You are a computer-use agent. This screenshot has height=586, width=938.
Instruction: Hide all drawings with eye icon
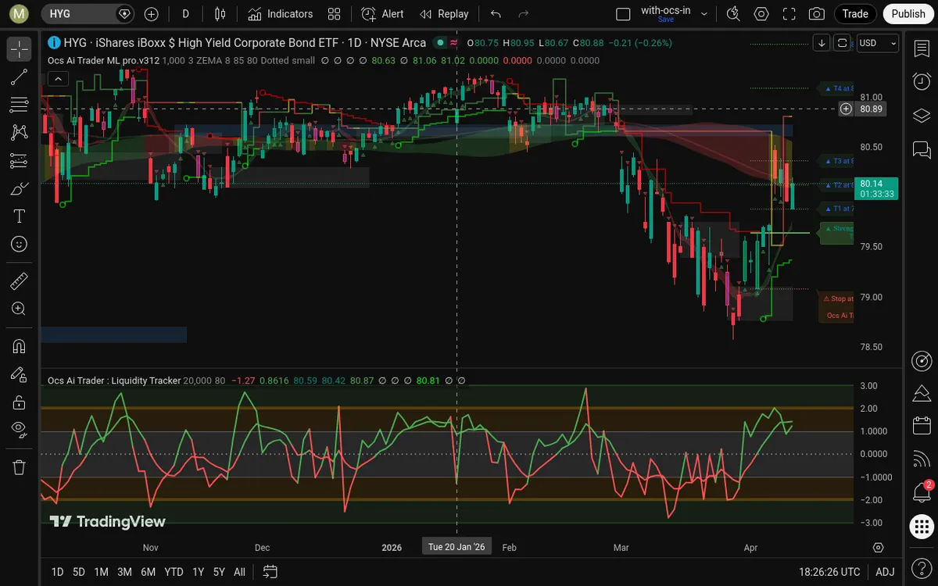(x=20, y=431)
